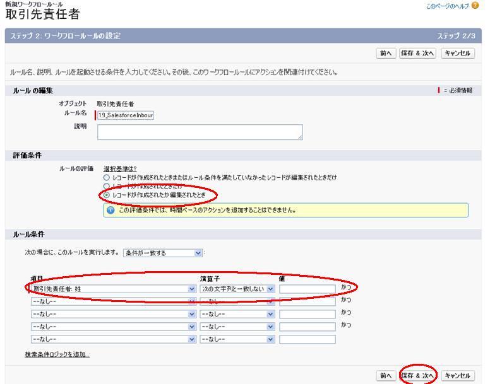Screen dimensions: 490x384
Task: Click the top '前へ' button
Action: (x=386, y=54)
